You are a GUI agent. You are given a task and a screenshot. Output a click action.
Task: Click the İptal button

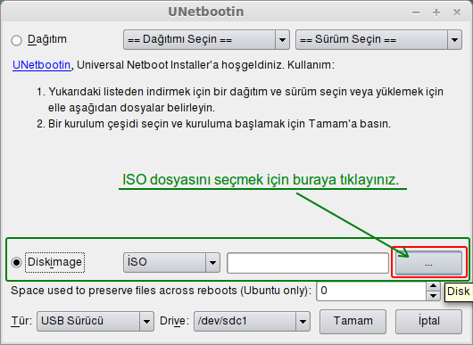point(428,322)
